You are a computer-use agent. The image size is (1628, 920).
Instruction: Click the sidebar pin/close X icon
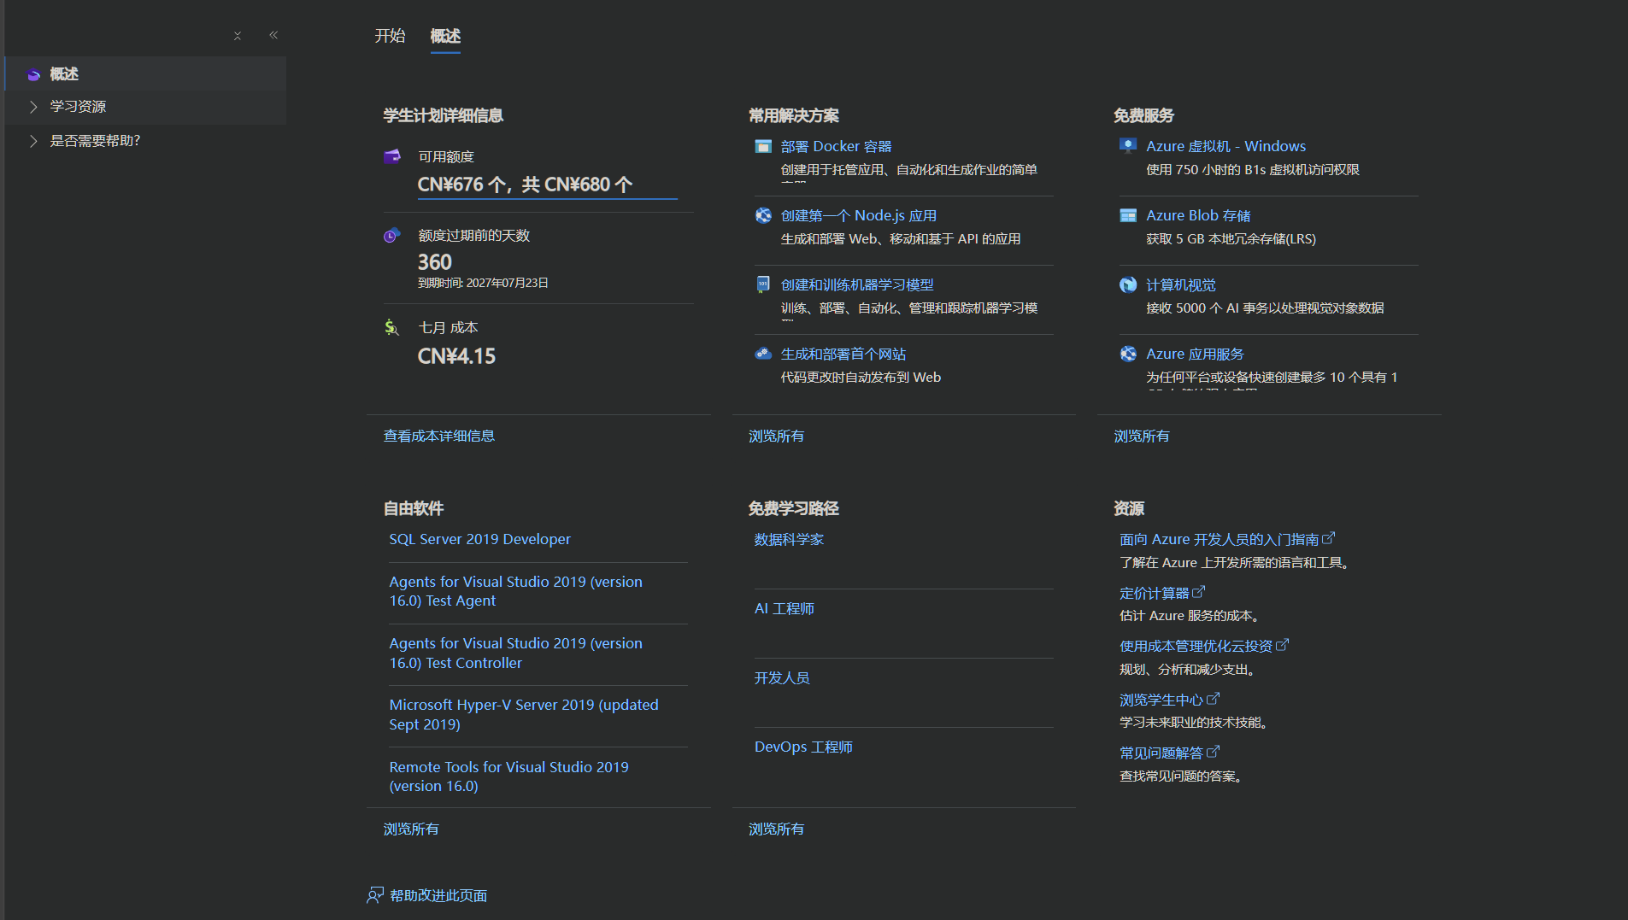tap(238, 36)
